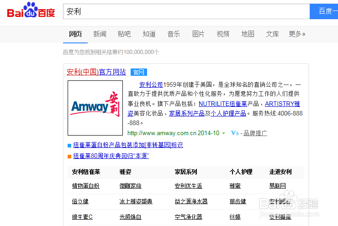The height and width of the screenshot is (226, 338).
Task: Click the search input field containing 安利
Action: (x=186, y=11)
